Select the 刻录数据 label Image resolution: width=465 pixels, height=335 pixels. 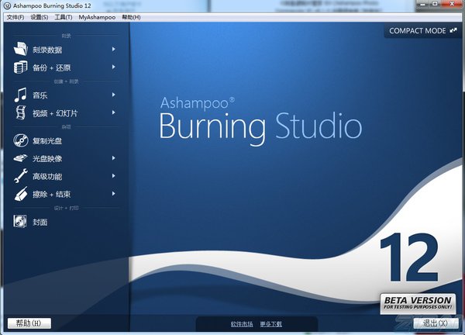(x=47, y=50)
